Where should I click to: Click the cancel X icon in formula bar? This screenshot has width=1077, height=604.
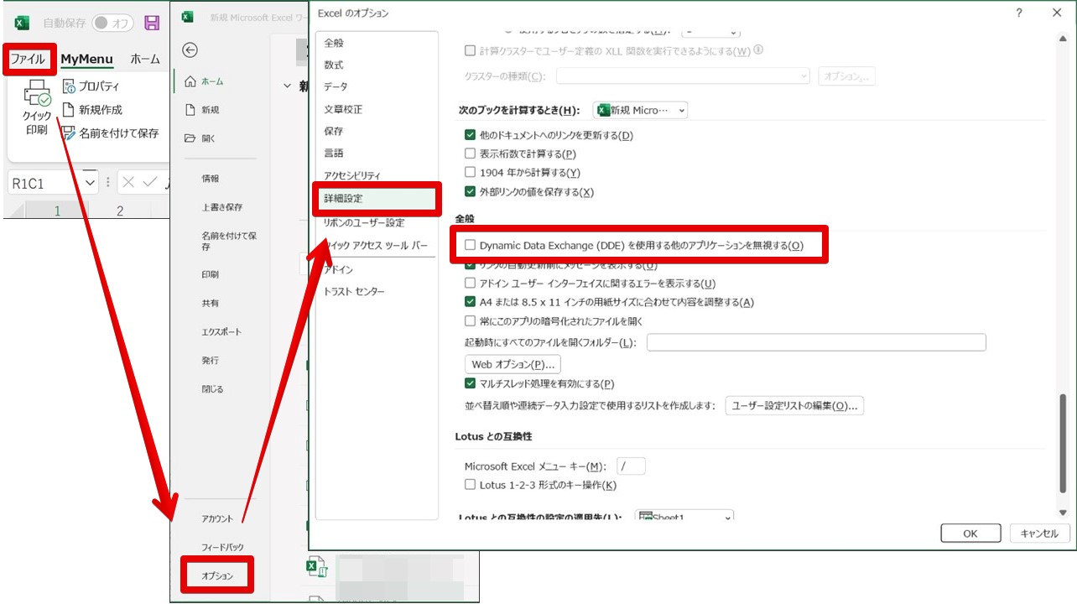[128, 182]
